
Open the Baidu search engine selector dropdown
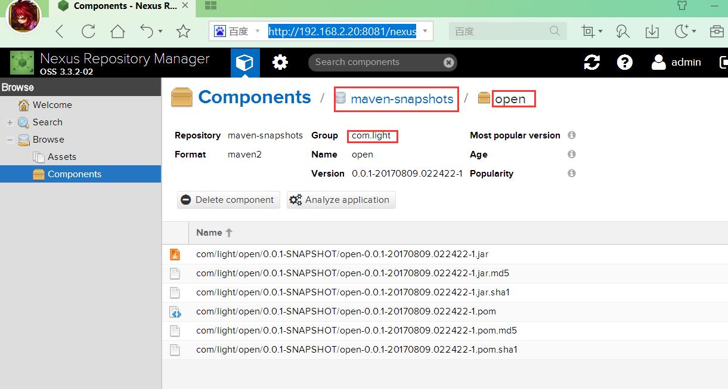click(x=257, y=31)
